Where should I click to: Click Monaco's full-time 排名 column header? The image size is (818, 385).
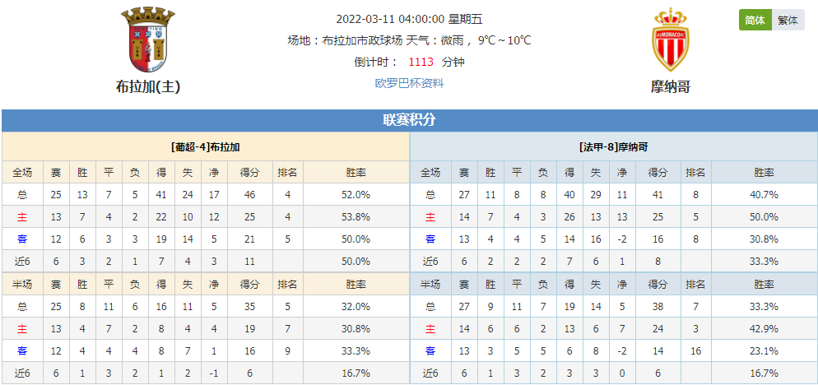pos(695,173)
